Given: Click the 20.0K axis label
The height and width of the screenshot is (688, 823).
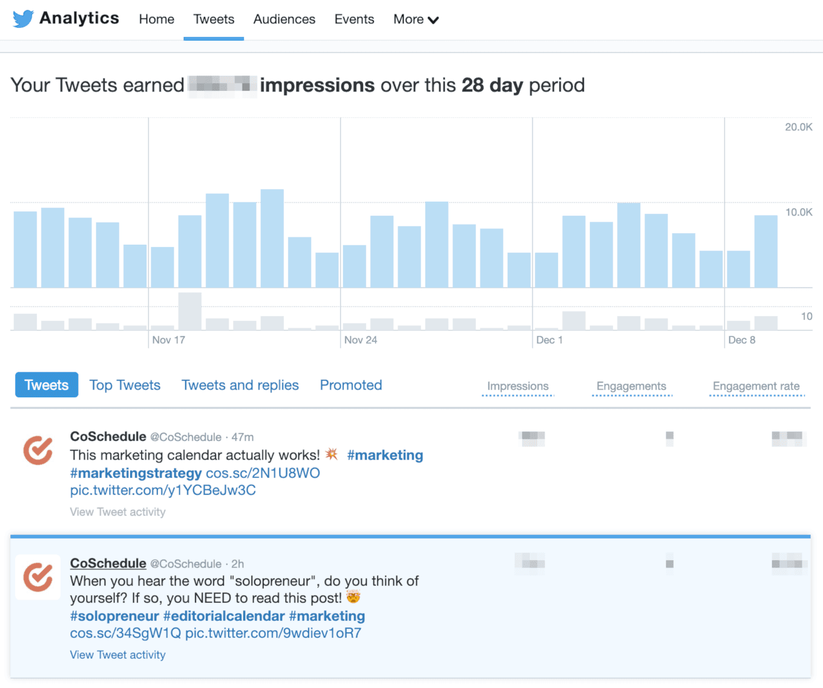Looking at the screenshot, I should (799, 127).
